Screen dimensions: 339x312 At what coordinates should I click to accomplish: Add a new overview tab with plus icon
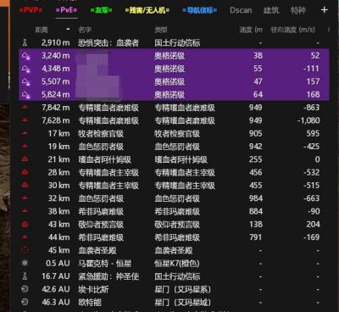(x=325, y=10)
